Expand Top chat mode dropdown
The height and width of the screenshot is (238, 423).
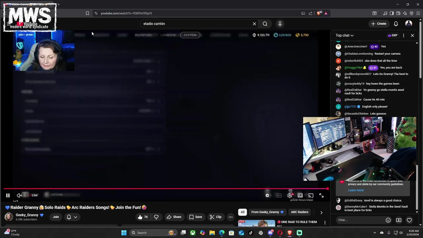[x=345, y=35]
